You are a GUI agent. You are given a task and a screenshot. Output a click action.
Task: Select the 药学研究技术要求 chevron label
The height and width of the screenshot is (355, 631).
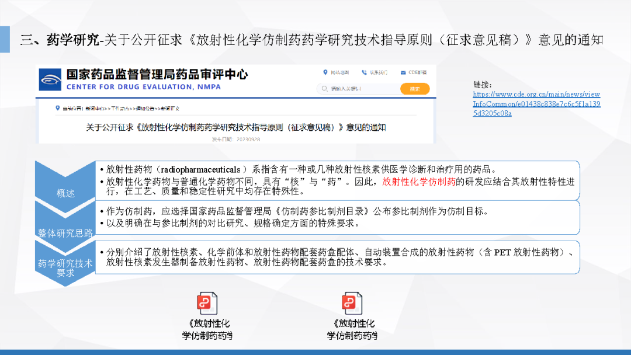(65, 268)
